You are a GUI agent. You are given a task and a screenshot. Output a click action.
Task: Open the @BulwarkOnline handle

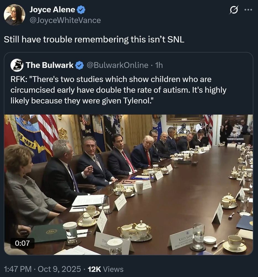[x=117, y=65]
